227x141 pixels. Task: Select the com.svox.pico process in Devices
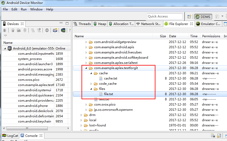(29, 80)
